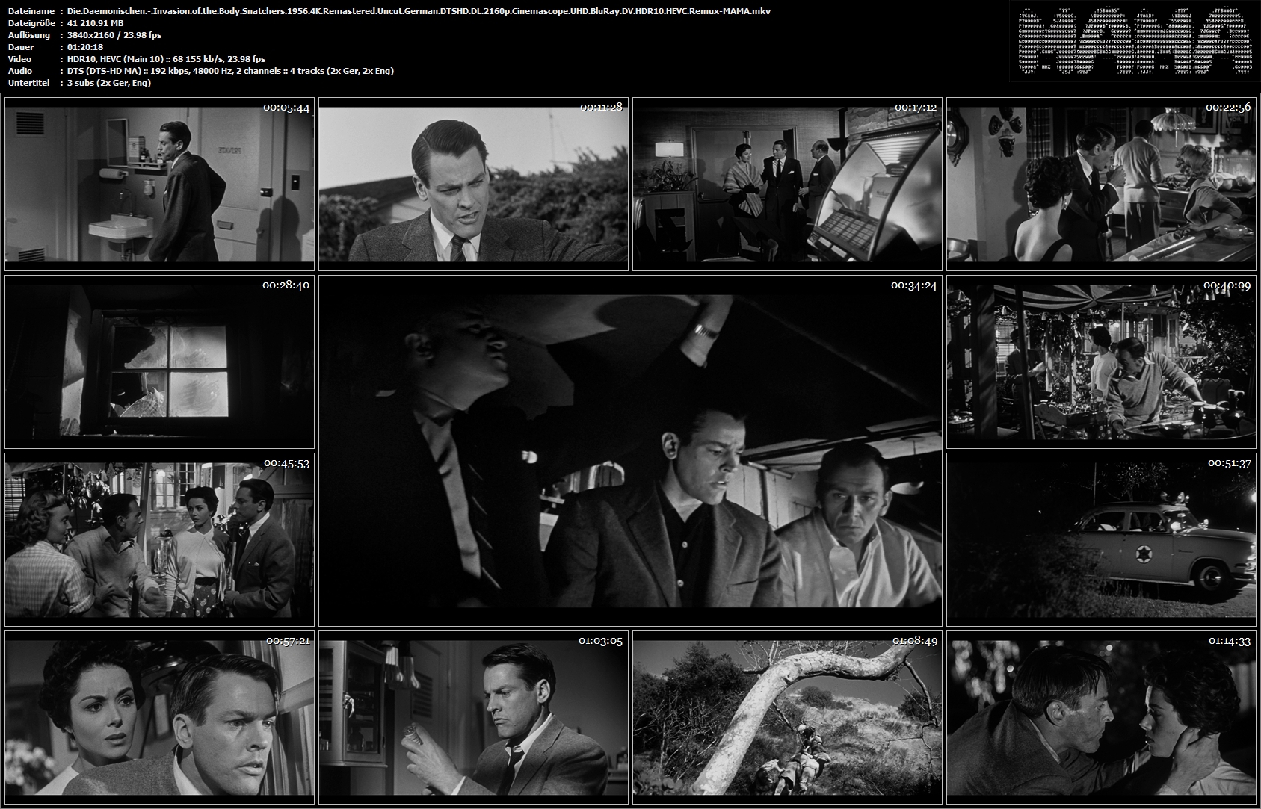Pick the greenhouse frame at 00:40:09

pyautogui.click(x=1101, y=362)
